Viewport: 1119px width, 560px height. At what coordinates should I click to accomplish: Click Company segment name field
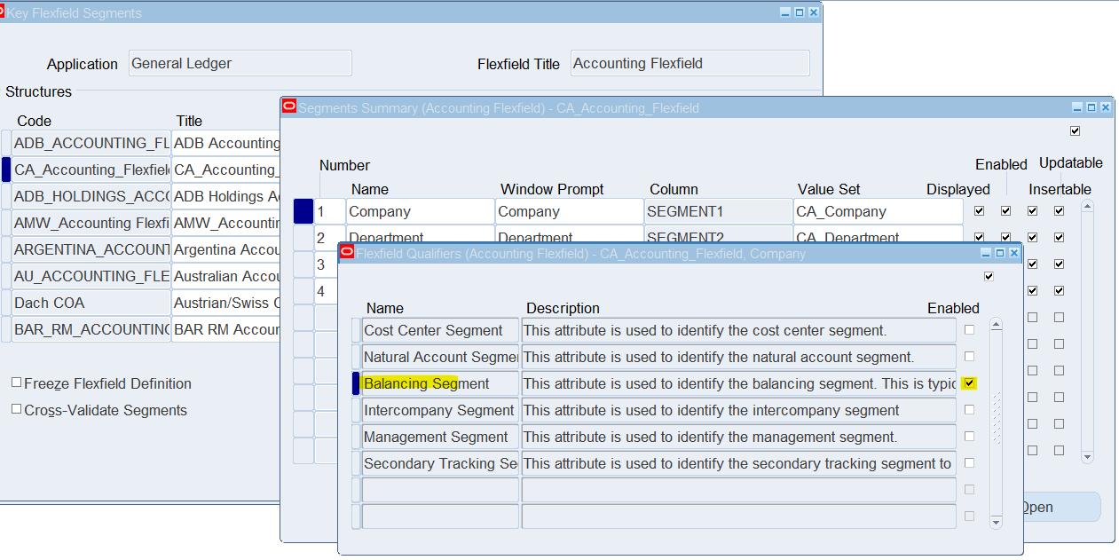coord(420,211)
